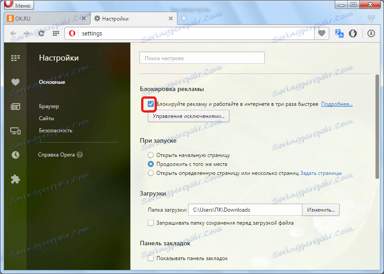Click the Блокировка рекламы heading
This screenshot has width=384, height=274.
(x=172, y=89)
